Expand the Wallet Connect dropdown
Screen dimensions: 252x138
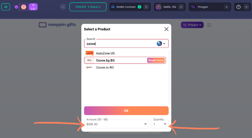click(146, 7)
